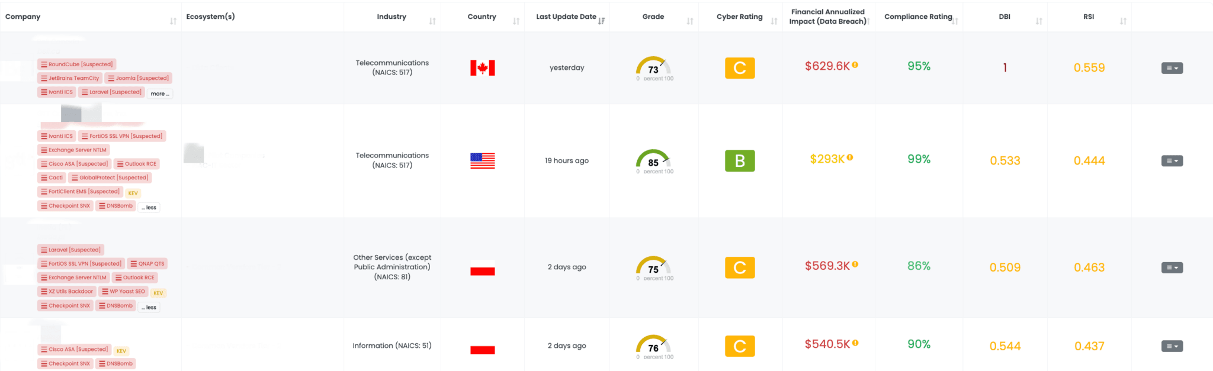1213x371 pixels.
Task: Sort the table by the Company column
Action: (174, 20)
